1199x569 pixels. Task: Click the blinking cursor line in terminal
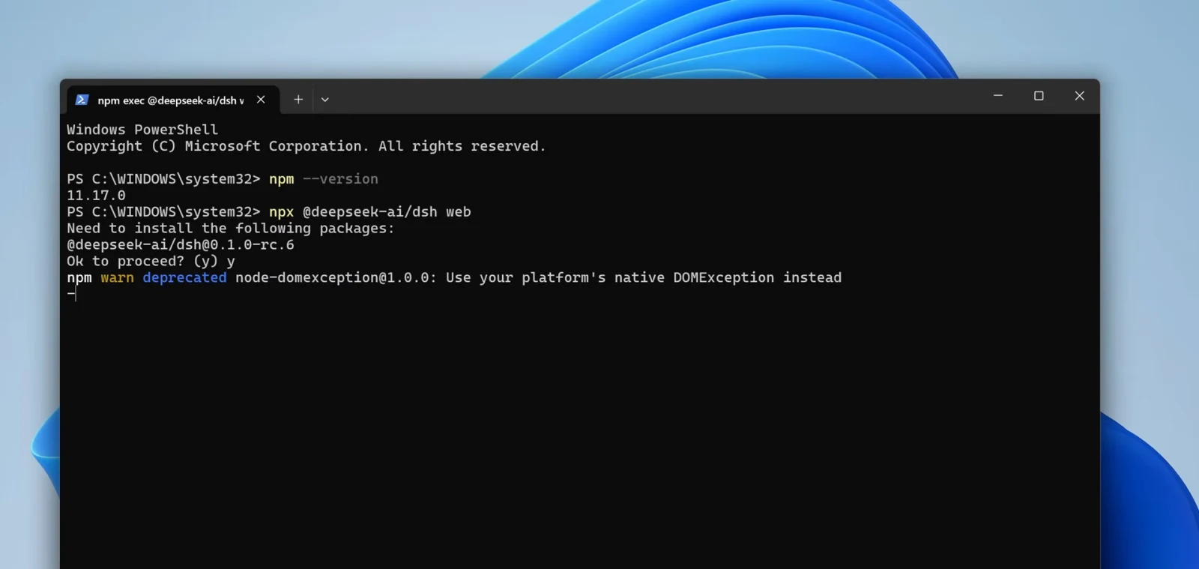tap(72, 295)
